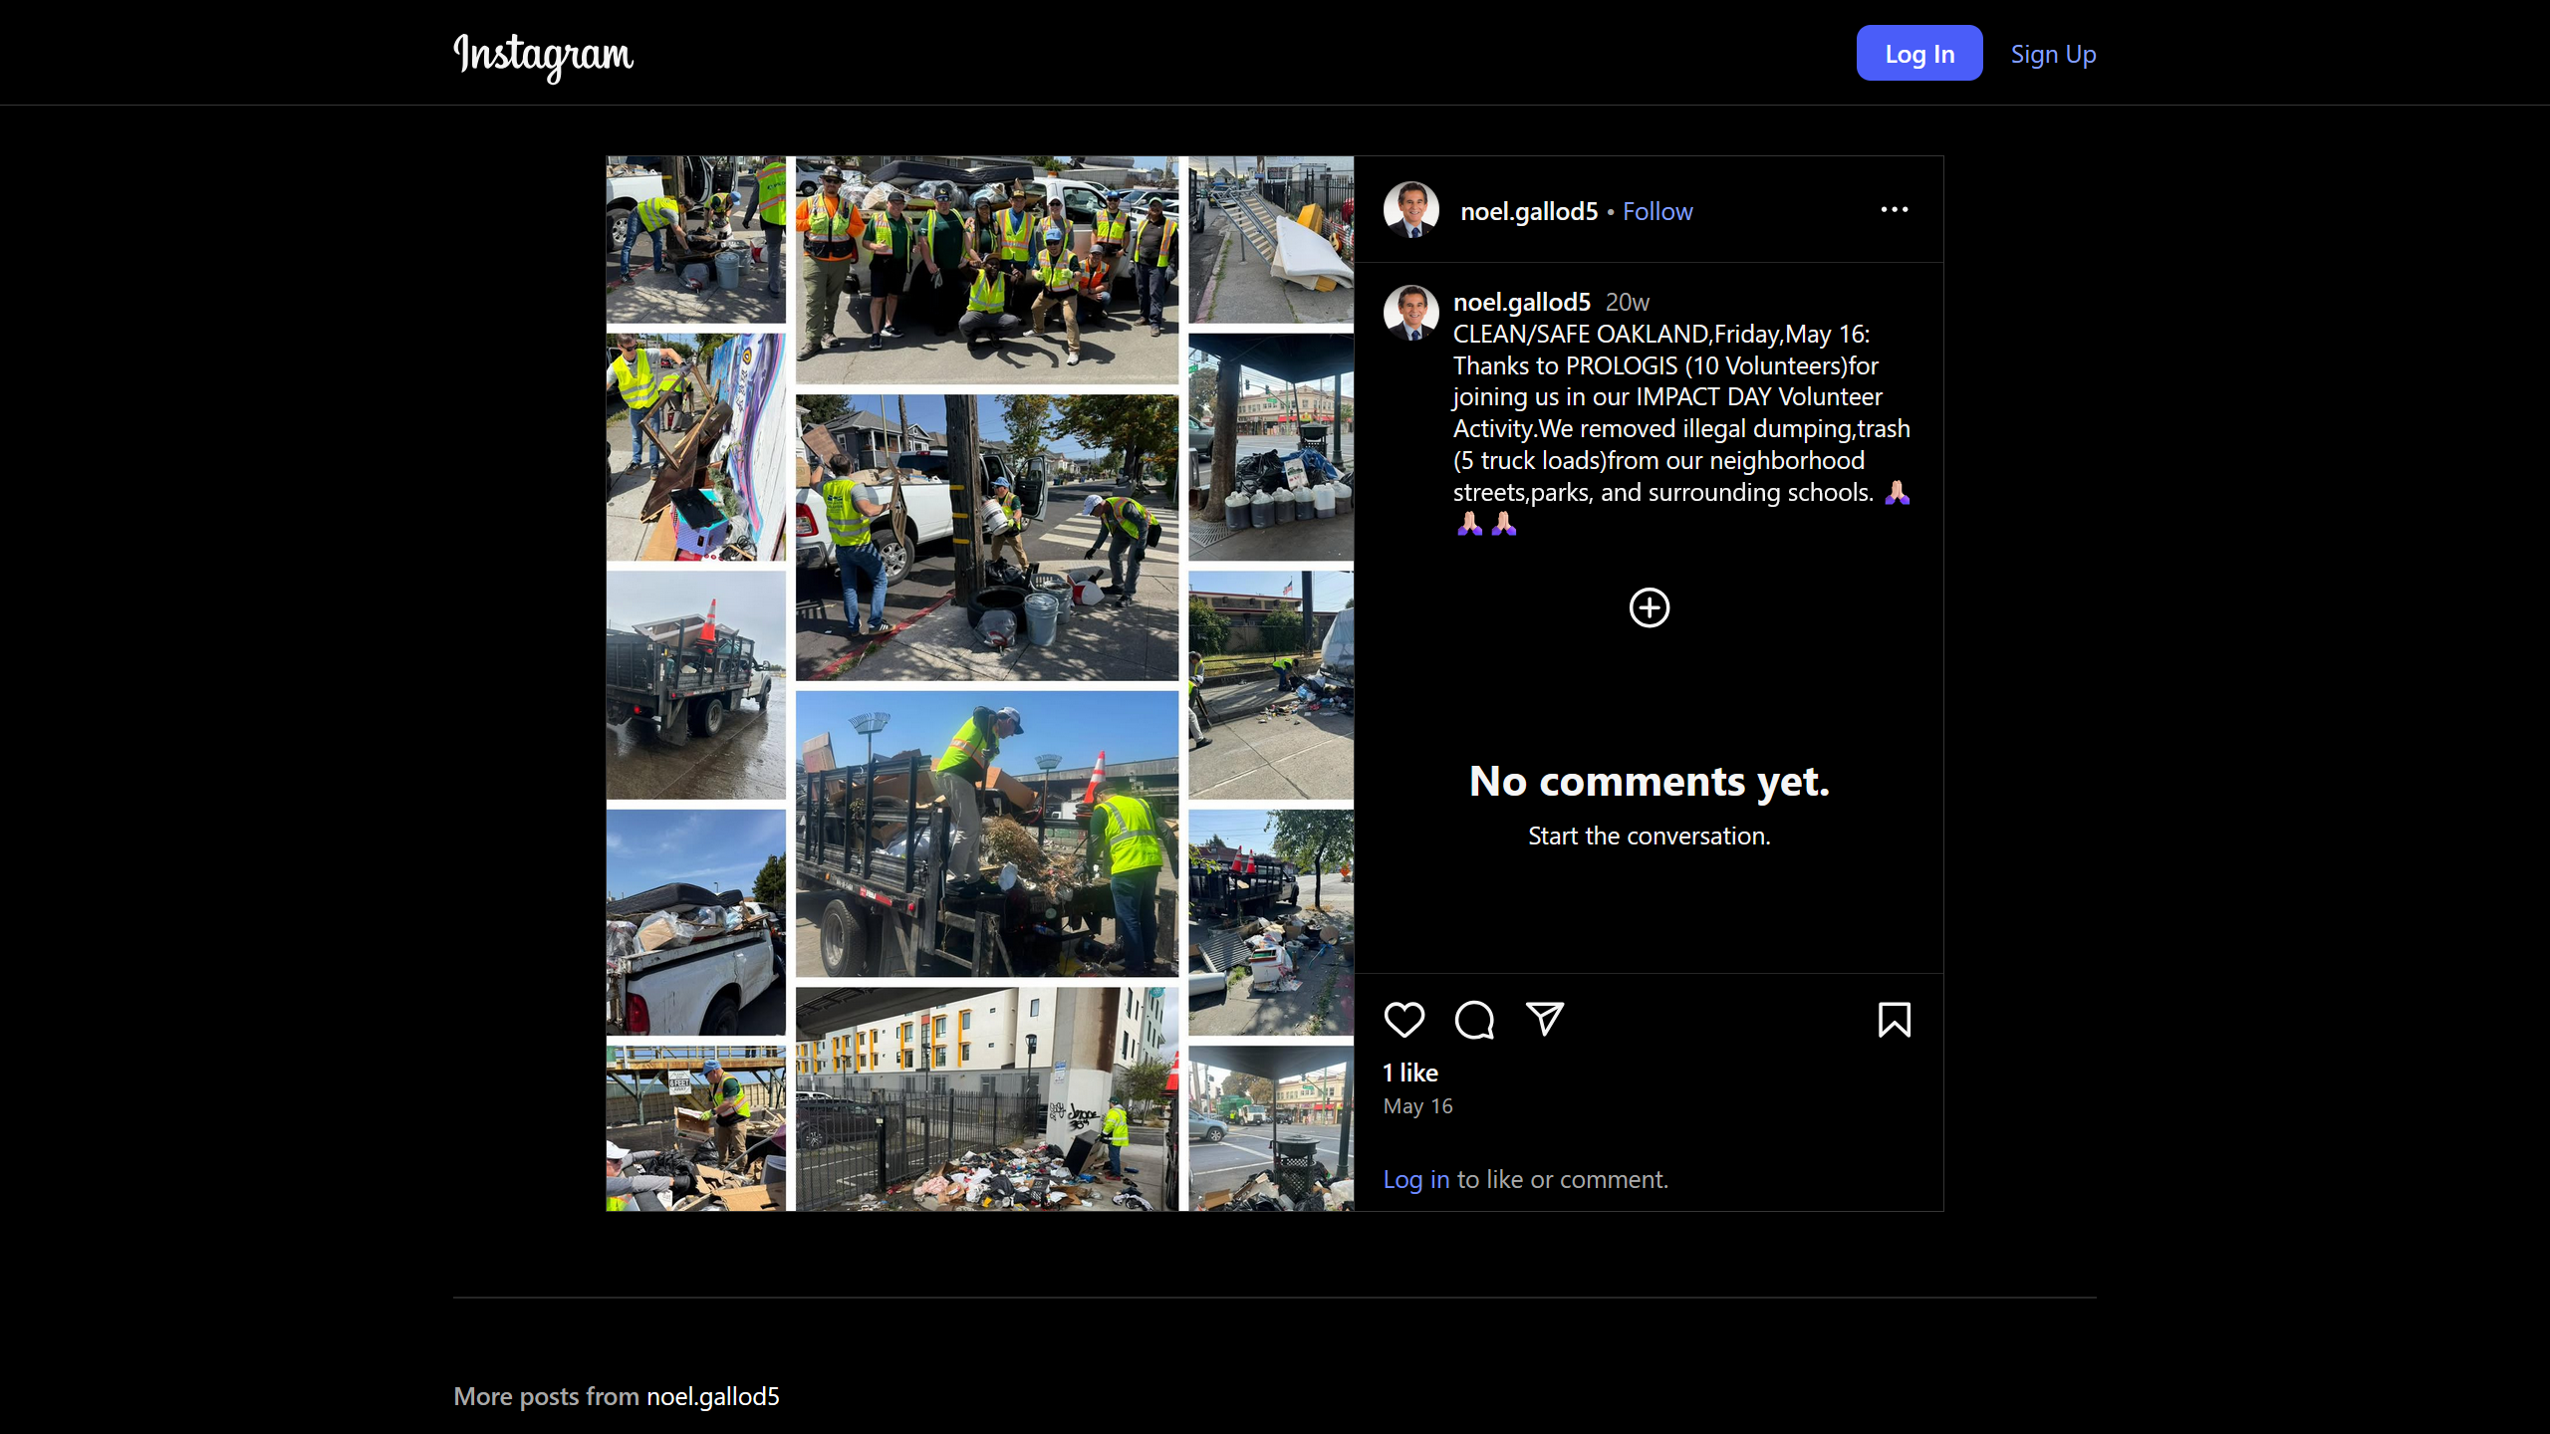
Task: Click the heart Like icon
Action: click(1404, 1020)
